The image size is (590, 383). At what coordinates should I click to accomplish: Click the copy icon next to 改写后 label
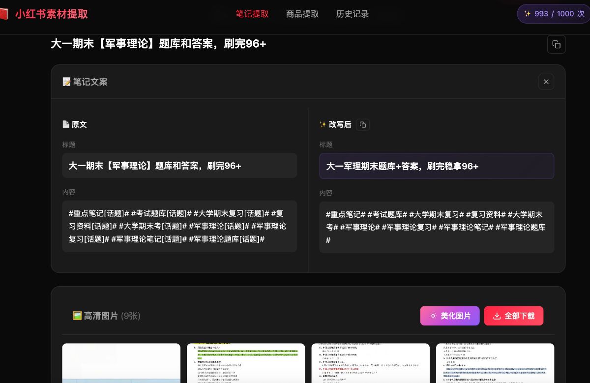tap(363, 124)
